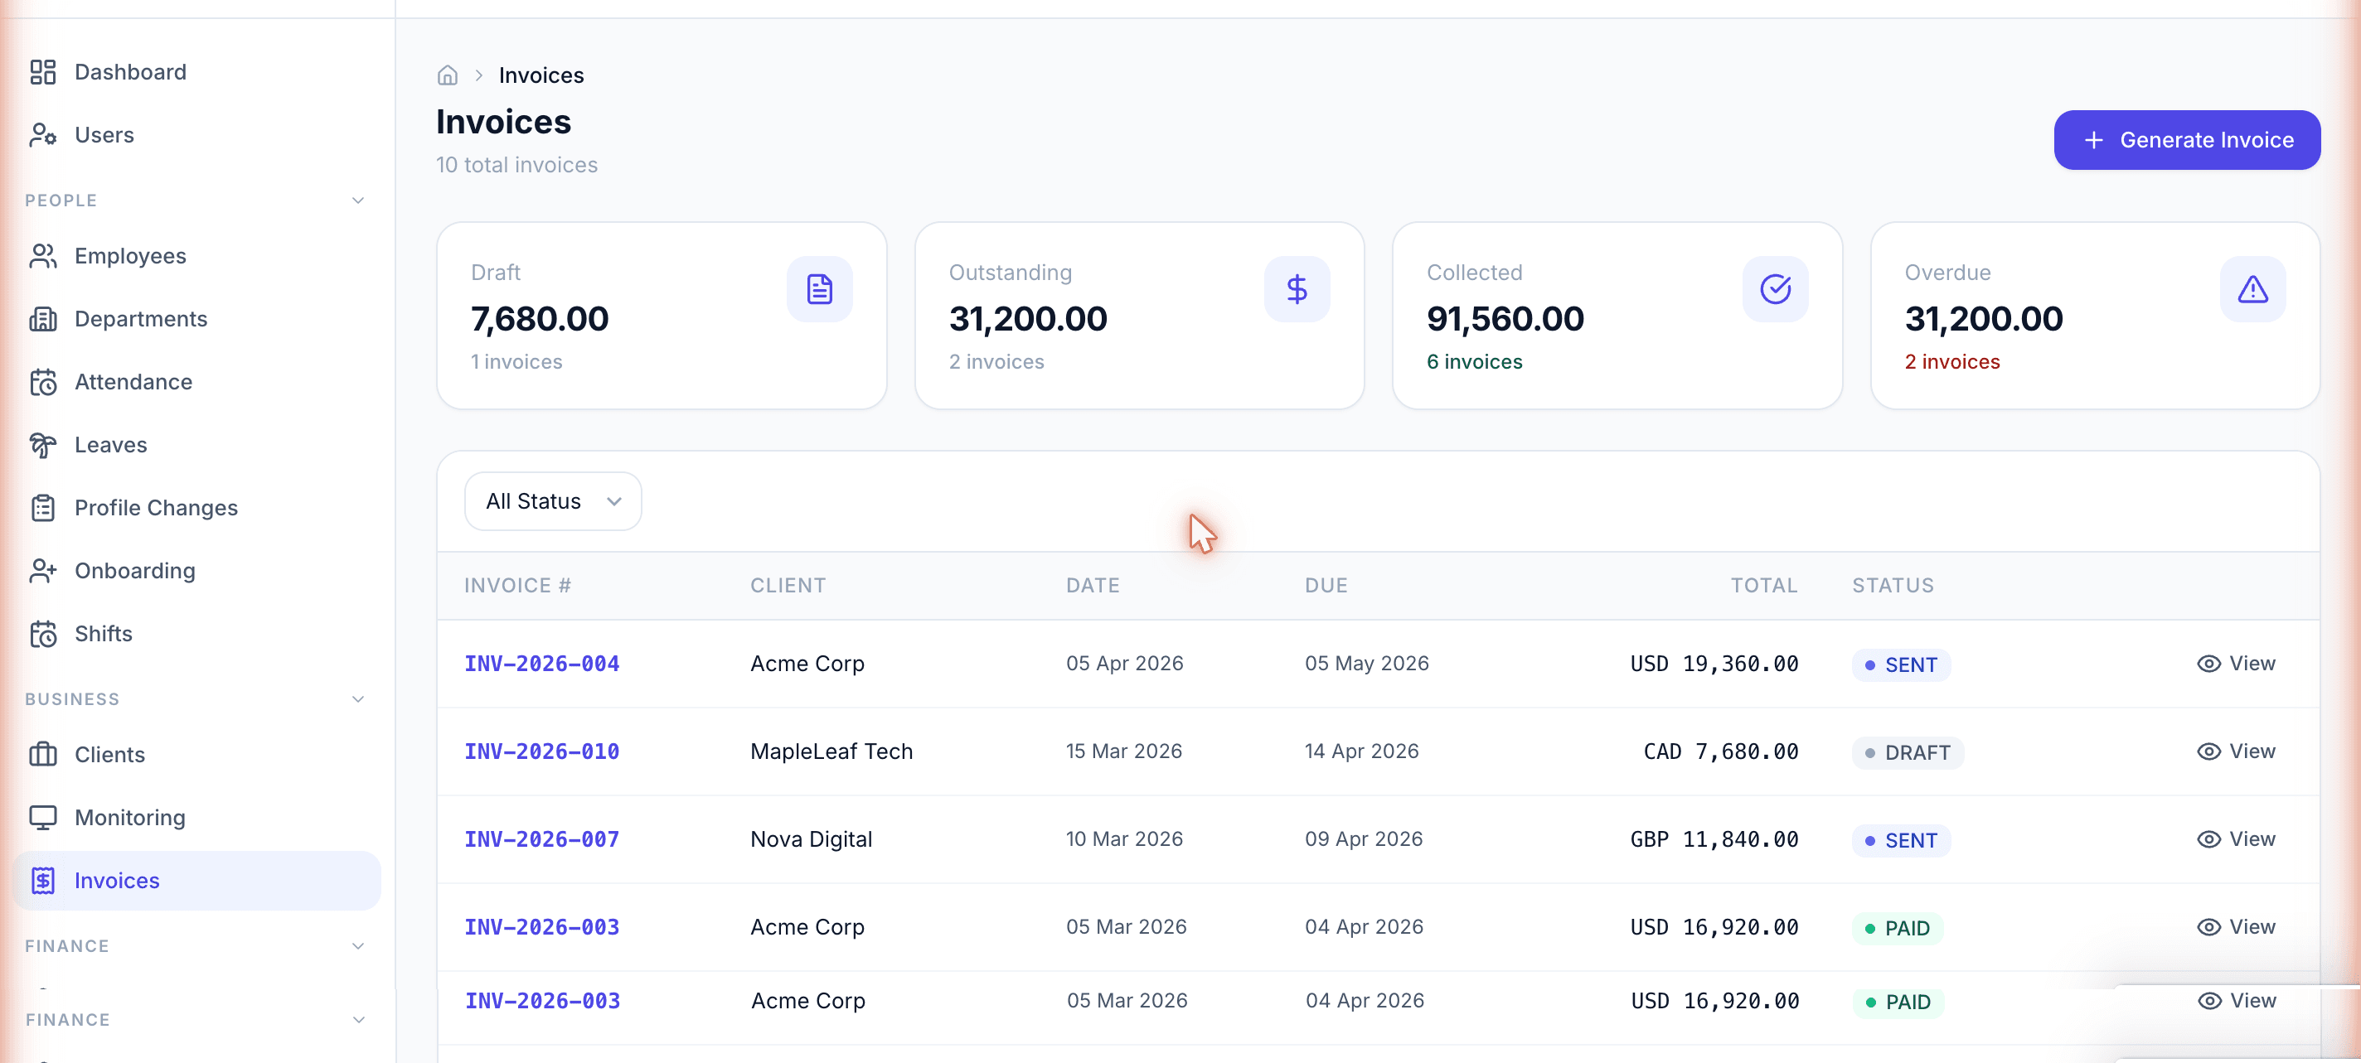Click the Leaves palm tree icon
Screen dimensions: 2361x1063
pyautogui.click(x=43, y=444)
